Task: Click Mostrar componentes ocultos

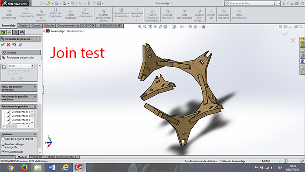Action: click(104, 16)
